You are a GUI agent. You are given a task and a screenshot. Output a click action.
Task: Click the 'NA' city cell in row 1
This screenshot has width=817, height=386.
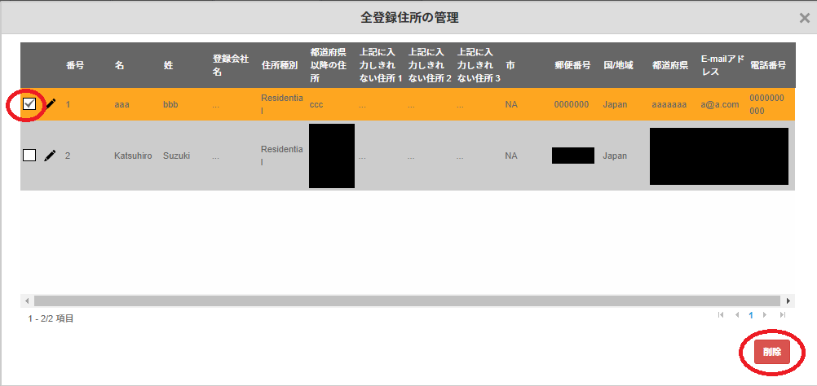[x=511, y=104]
